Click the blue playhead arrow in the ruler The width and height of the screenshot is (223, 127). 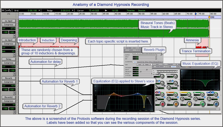196,14
